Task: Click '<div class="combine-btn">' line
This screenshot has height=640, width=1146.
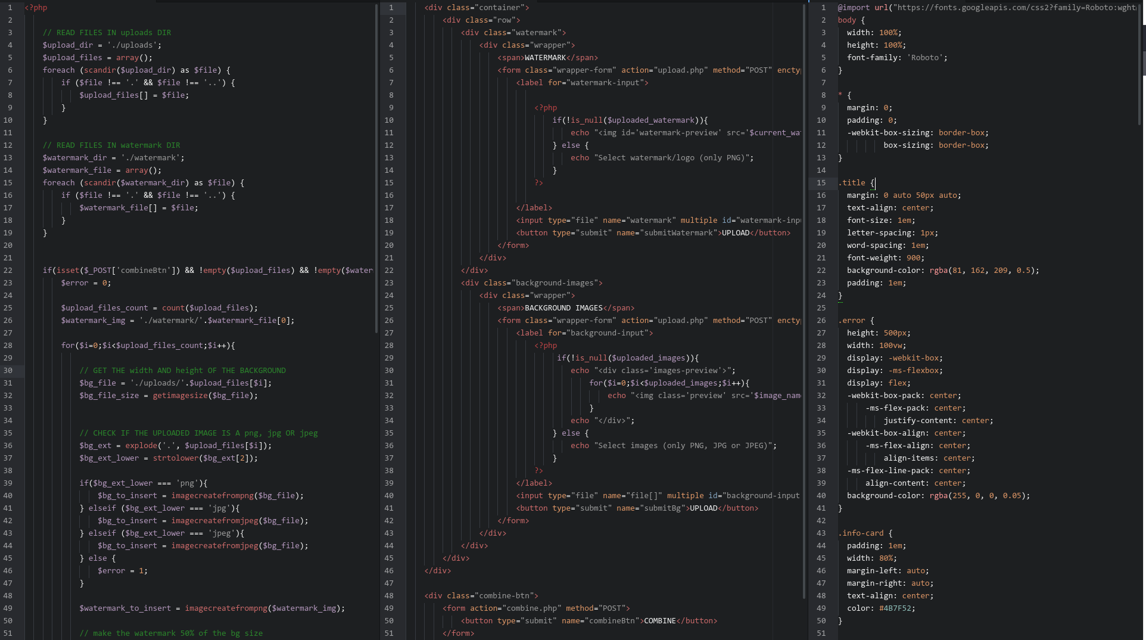Action: 481,596
